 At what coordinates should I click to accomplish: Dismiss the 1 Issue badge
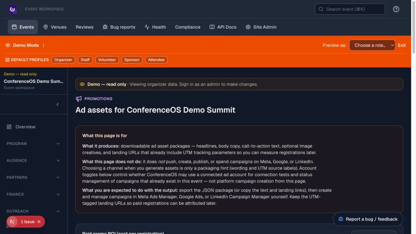(39, 222)
